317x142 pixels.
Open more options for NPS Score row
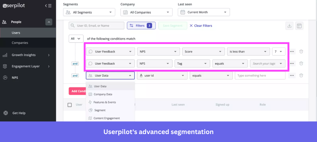[x=292, y=52]
